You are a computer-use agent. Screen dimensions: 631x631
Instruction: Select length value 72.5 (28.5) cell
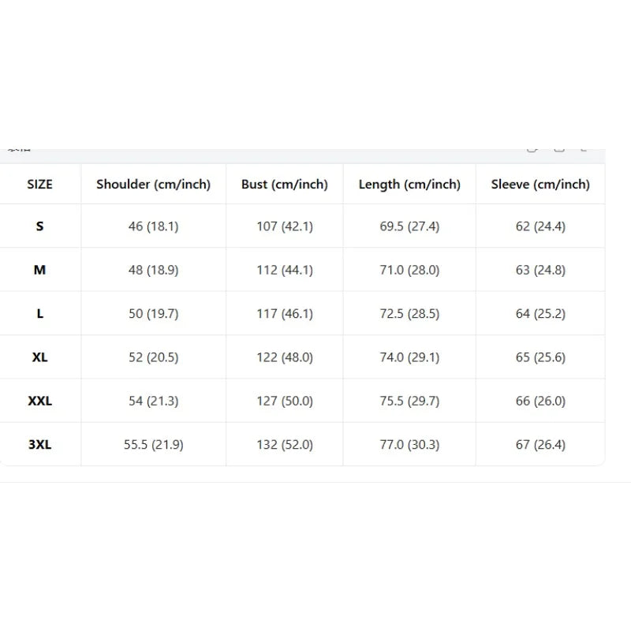[x=409, y=313]
